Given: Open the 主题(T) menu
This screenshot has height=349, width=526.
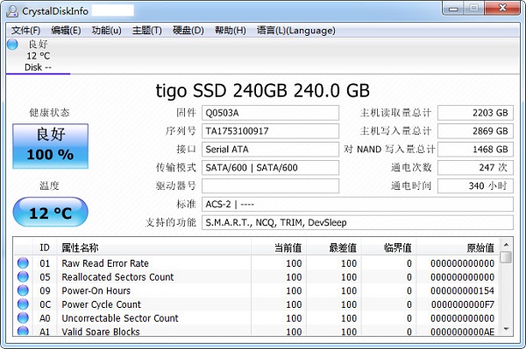Looking at the screenshot, I should (146, 31).
